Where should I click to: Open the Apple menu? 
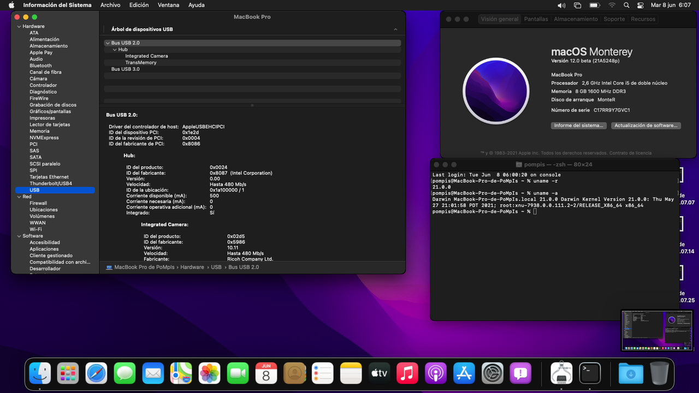point(11,5)
